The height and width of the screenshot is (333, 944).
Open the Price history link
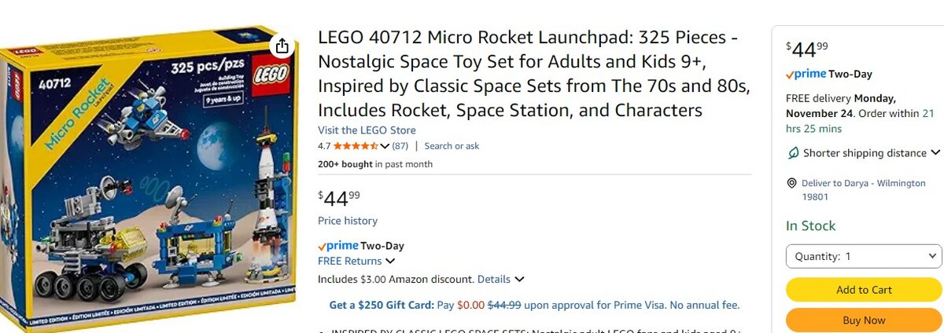coord(347,221)
